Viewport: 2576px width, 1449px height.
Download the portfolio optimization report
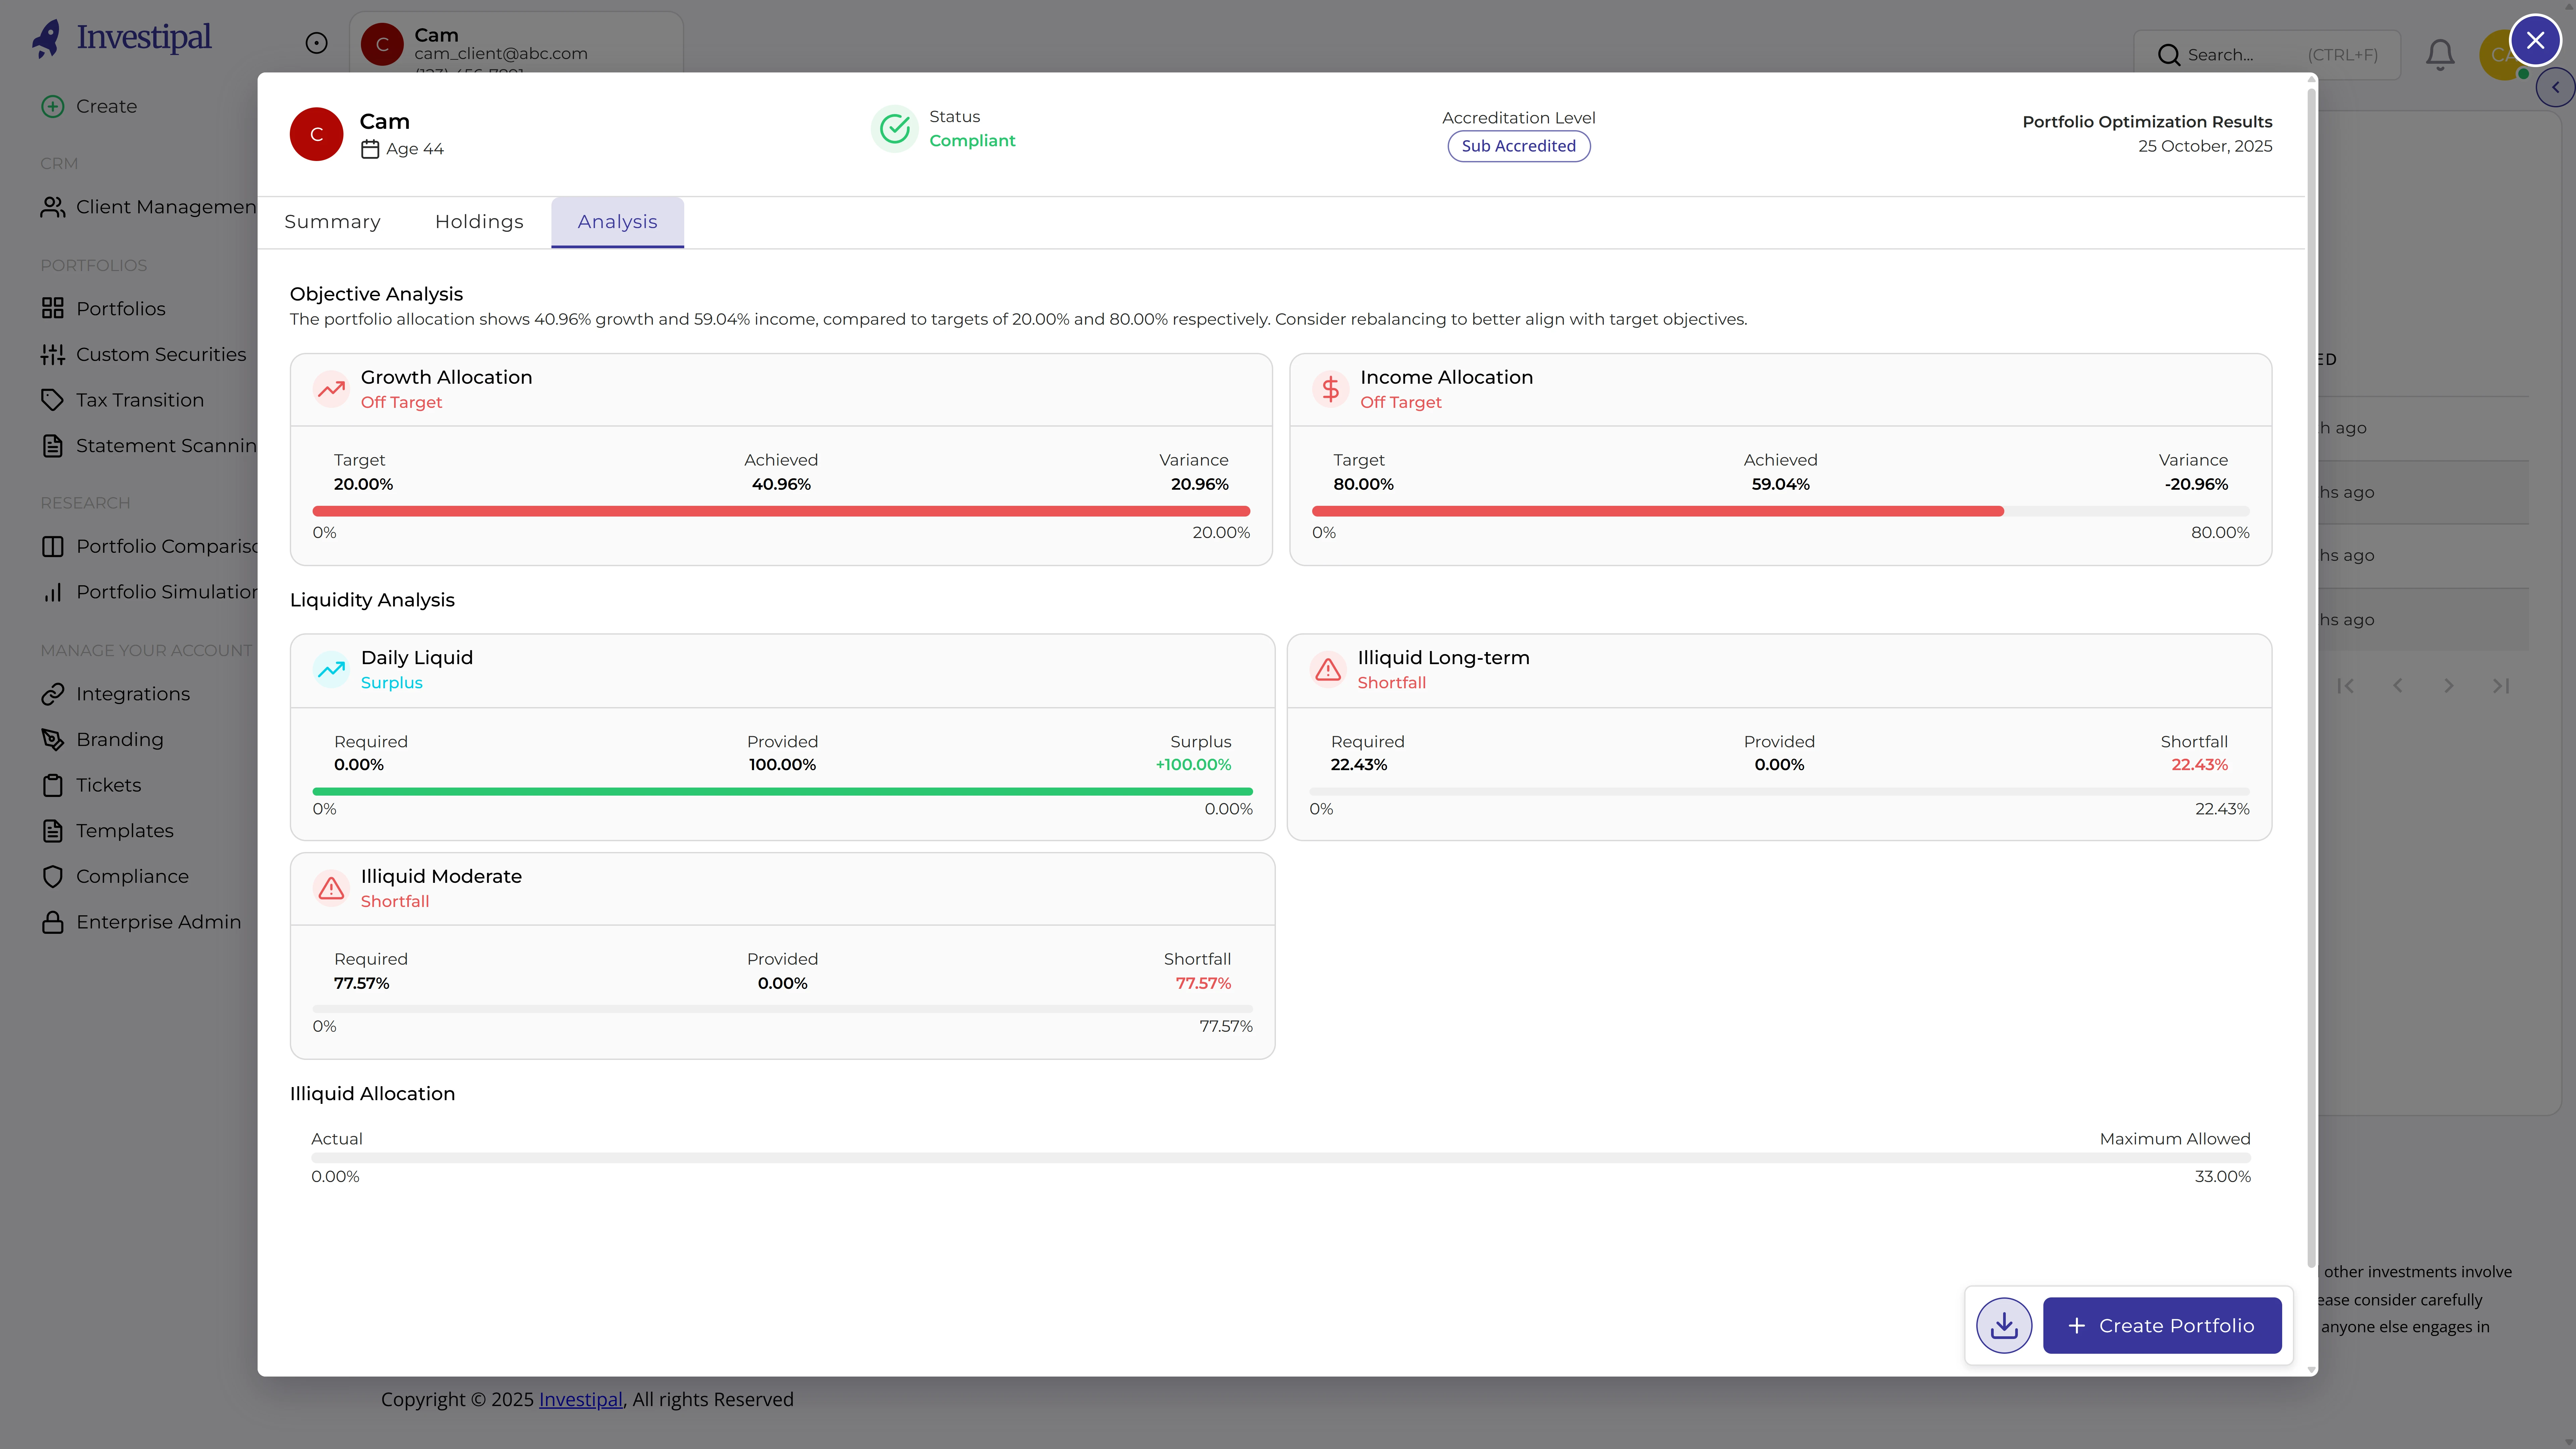[2004, 1325]
